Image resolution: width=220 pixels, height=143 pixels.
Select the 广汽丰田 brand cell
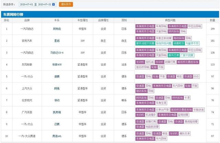pos(27,112)
